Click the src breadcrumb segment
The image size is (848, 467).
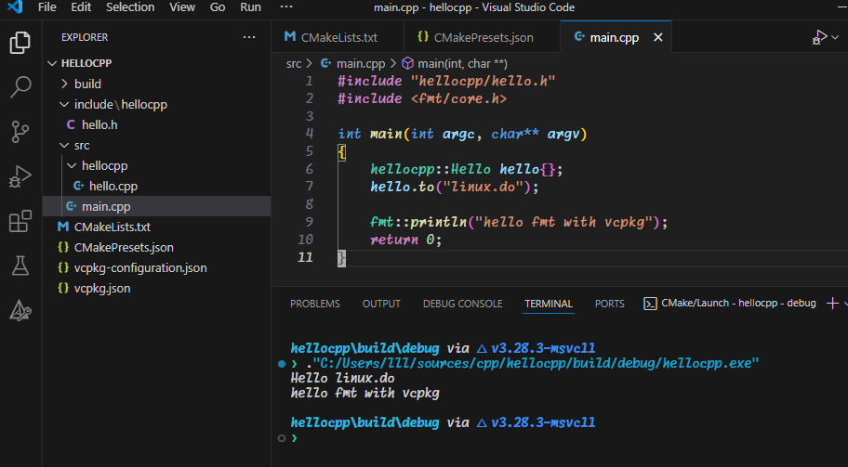tap(294, 64)
